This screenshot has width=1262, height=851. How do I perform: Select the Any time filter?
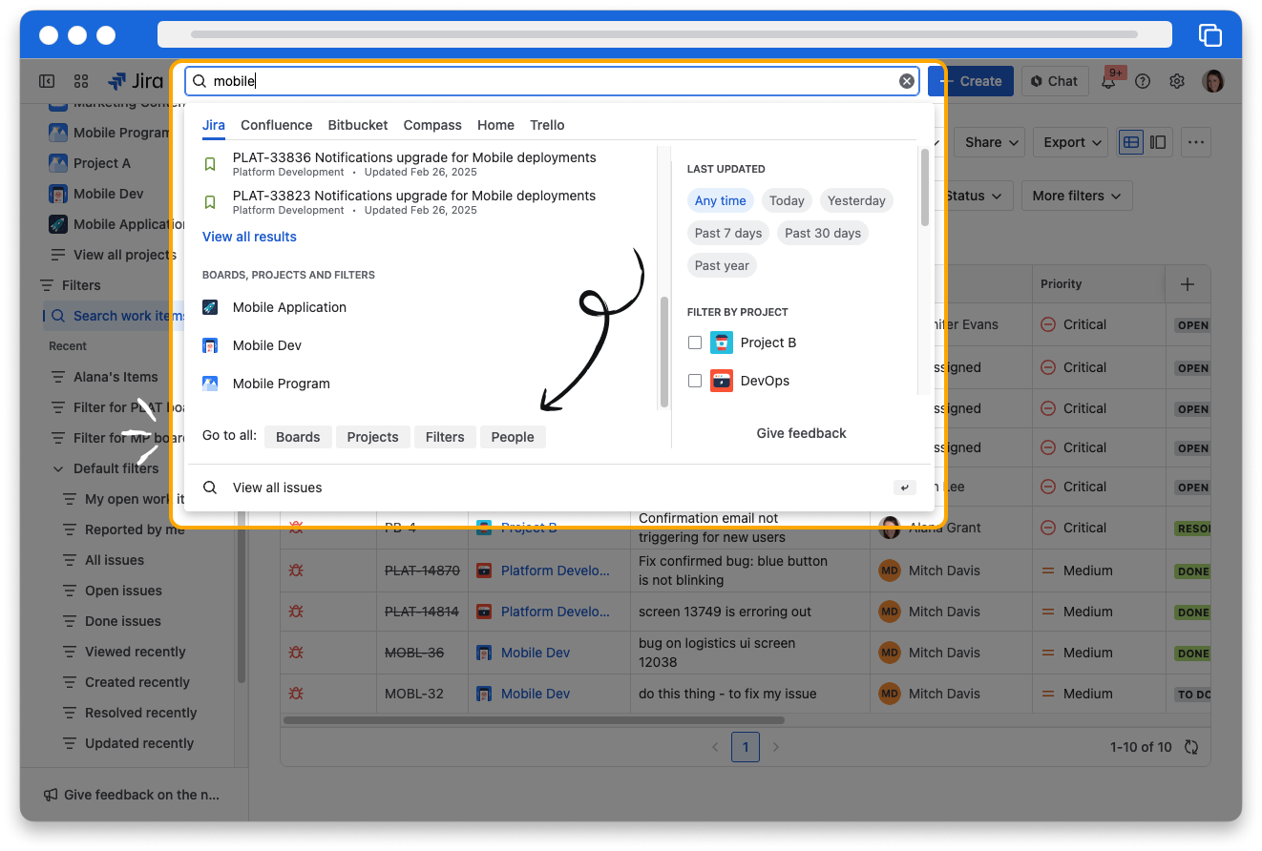[721, 200]
